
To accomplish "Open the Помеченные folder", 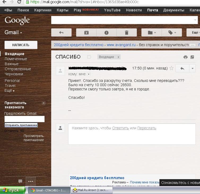I will 16,59.
